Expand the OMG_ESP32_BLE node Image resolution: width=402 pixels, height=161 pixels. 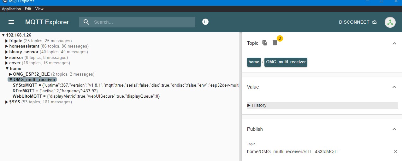coord(11,74)
